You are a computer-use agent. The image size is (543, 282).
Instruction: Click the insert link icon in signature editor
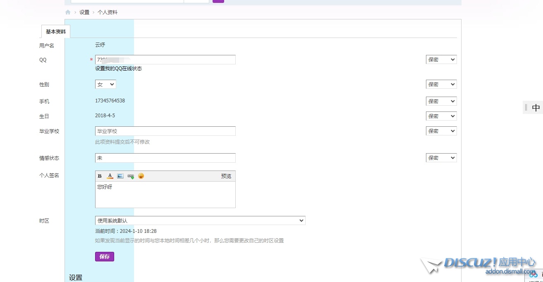(131, 176)
